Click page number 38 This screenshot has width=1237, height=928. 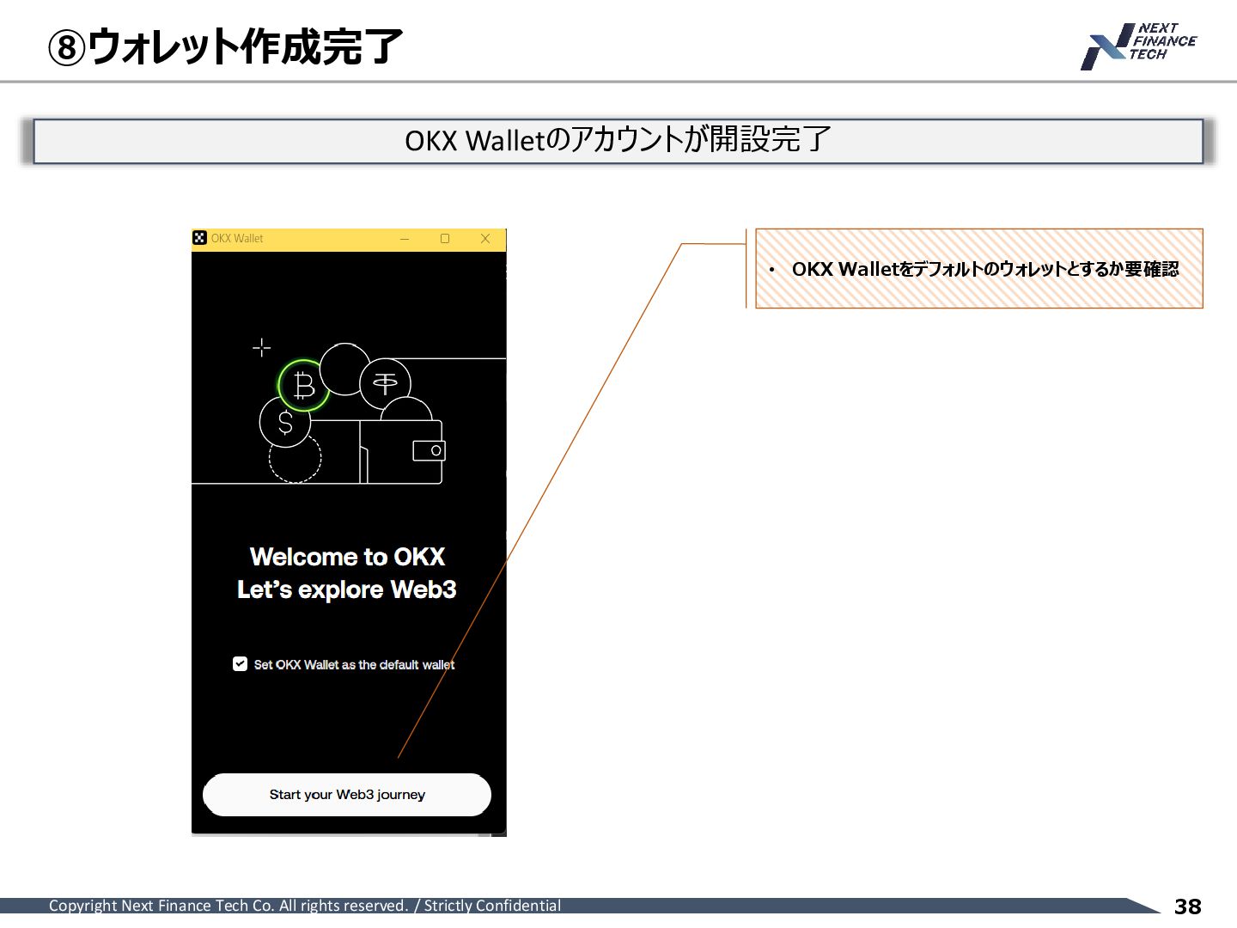pyautogui.click(x=1188, y=907)
